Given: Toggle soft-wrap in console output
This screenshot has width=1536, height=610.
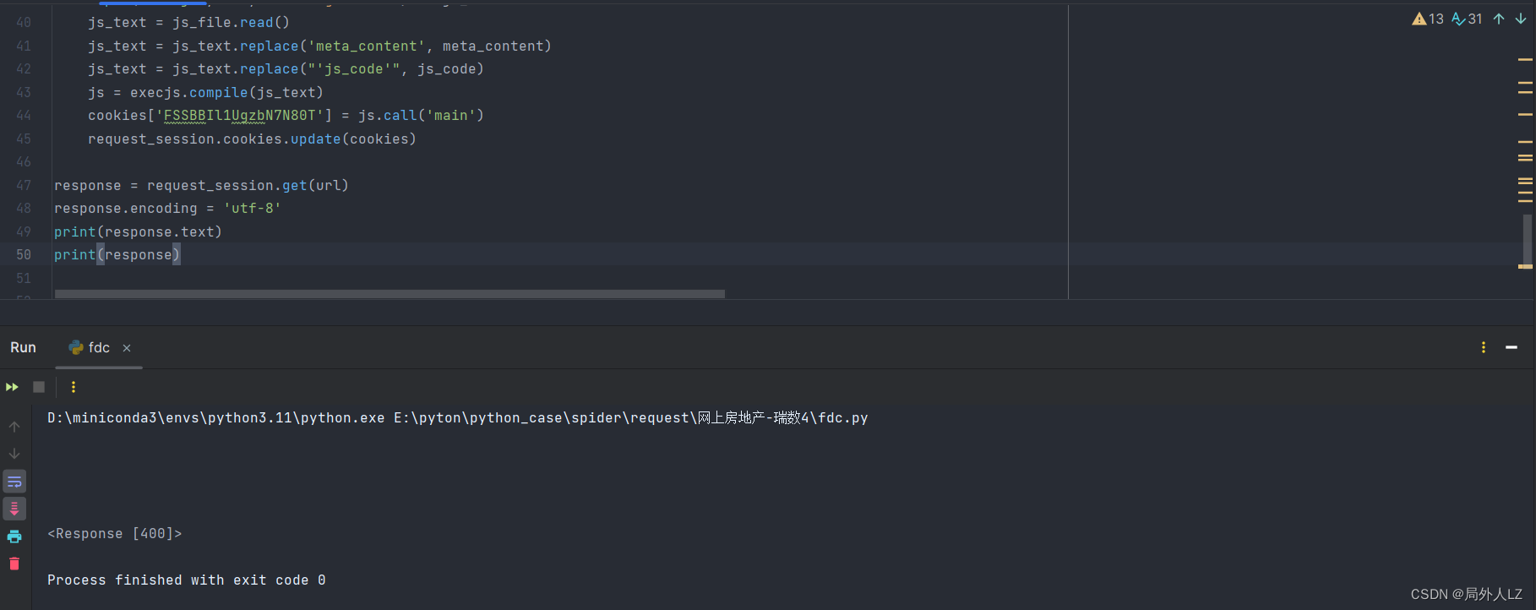Looking at the screenshot, I should click(14, 482).
